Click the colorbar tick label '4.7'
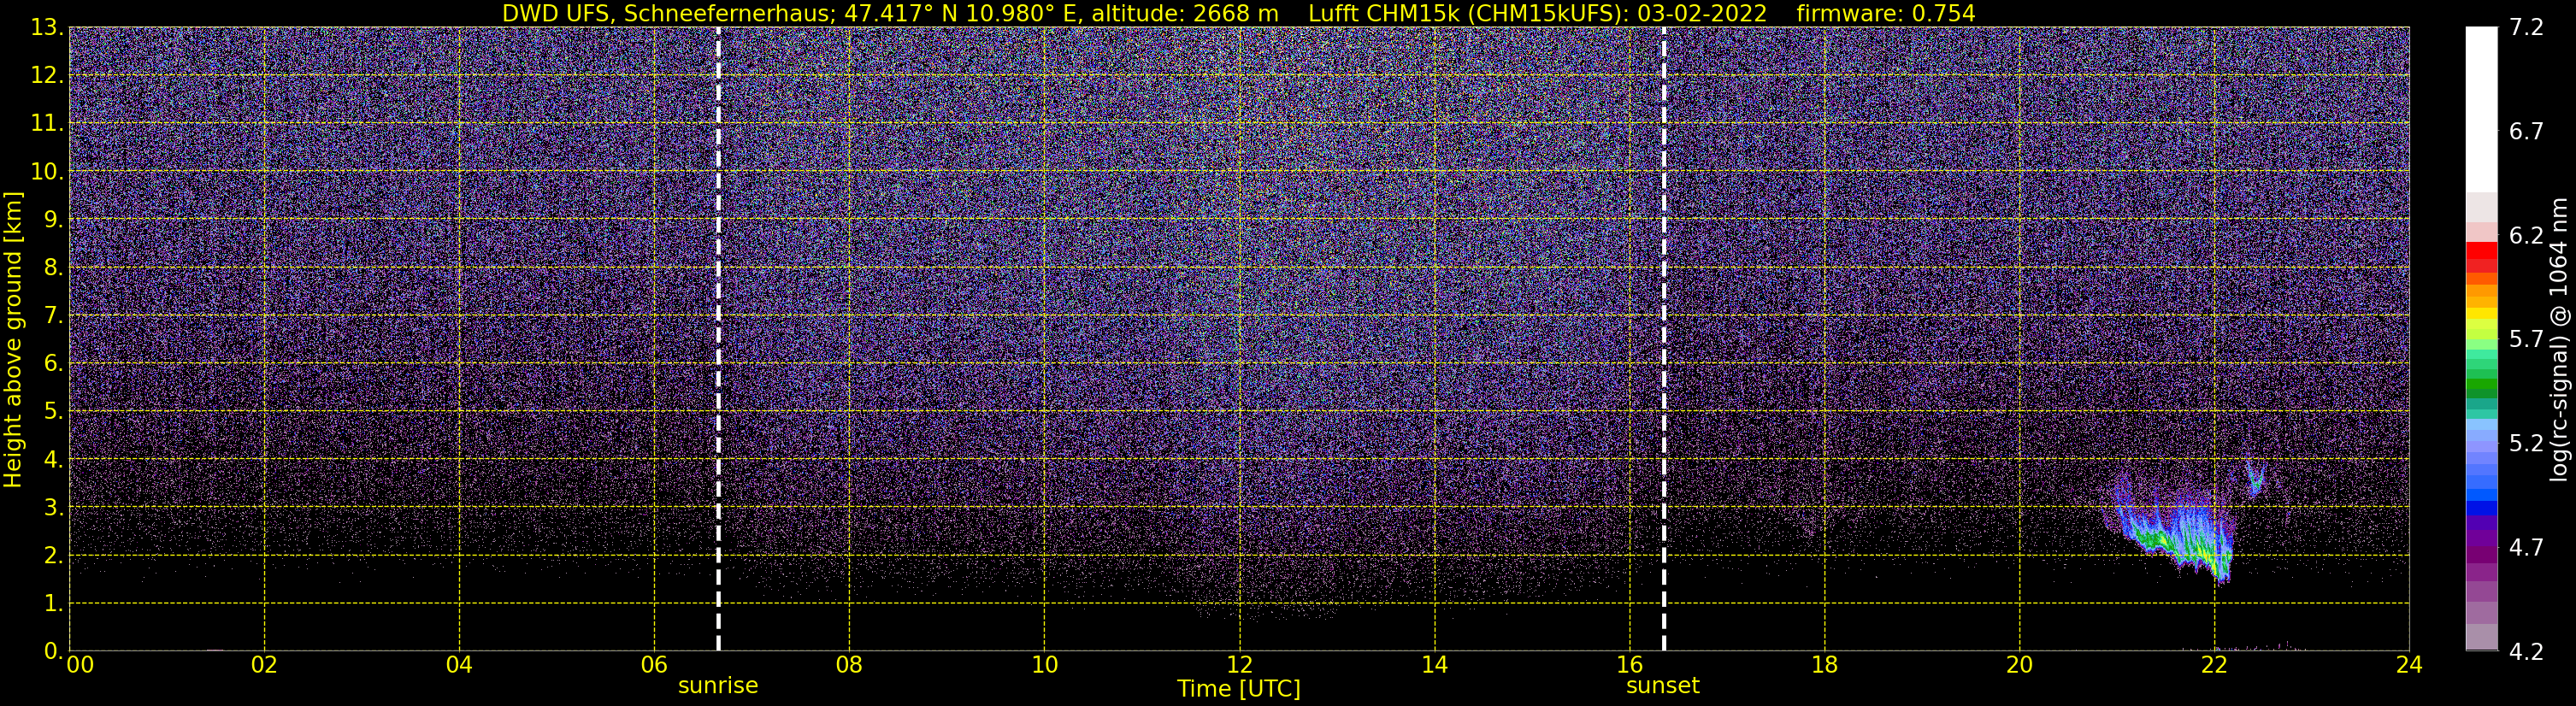 coord(2526,548)
